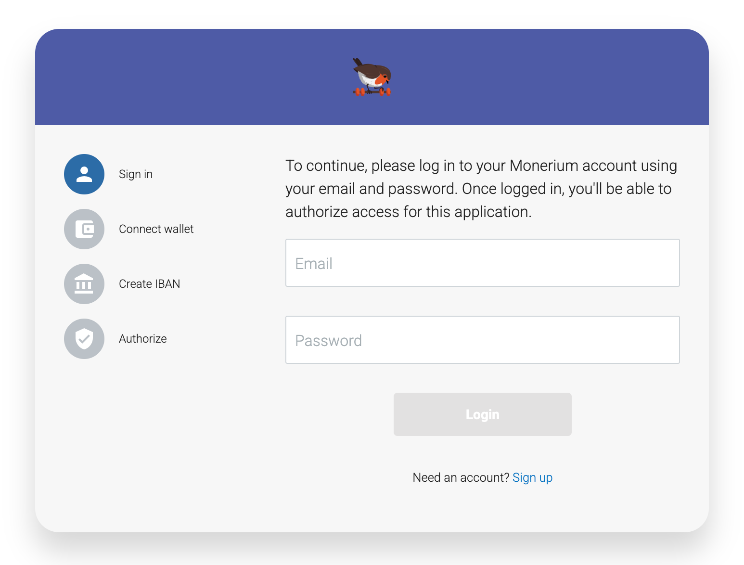Click the Authorize shield icon
The height and width of the screenshot is (565, 744).
[84, 339]
